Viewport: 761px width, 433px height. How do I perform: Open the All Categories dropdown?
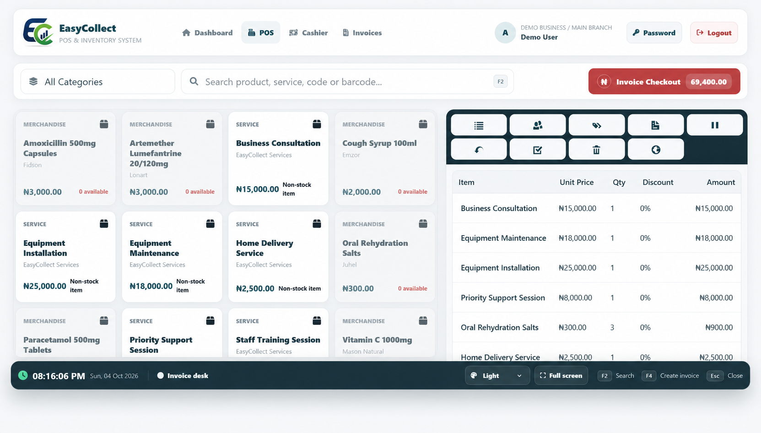98,81
